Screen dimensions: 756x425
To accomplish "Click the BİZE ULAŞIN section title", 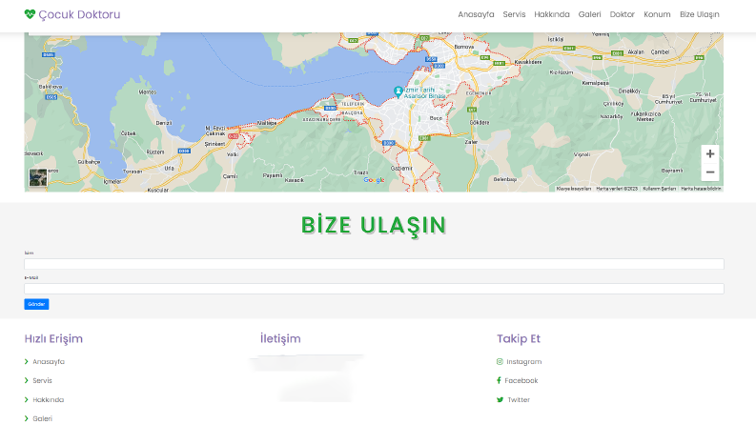I will click(x=374, y=226).
